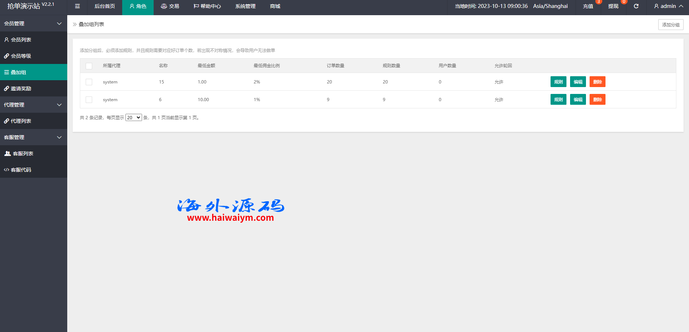Toggle the select-all checkbox in table header
The image size is (689, 332).
(89, 66)
